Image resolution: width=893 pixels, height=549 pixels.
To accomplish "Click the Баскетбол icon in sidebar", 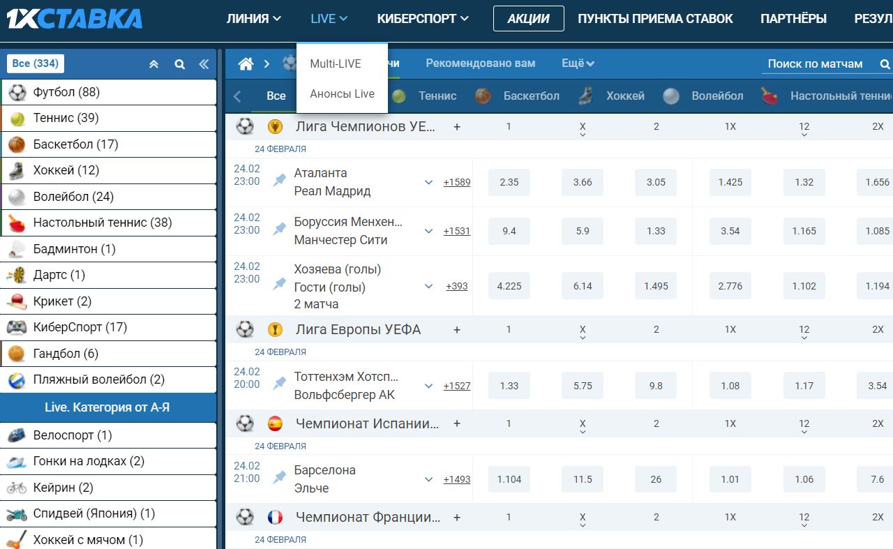I will pyautogui.click(x=17, y=144).
